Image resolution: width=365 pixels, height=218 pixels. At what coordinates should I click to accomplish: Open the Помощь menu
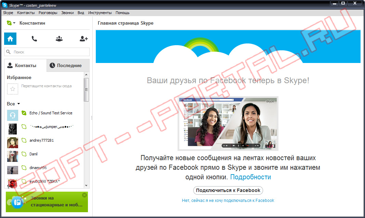[x=122, y=13]
